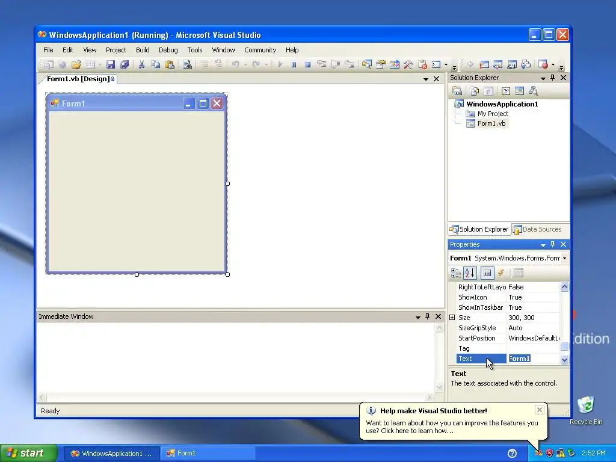Screen dimensions: 616x462
Task: Click the Start Debugging play arrow
Action: pos(280,64)
